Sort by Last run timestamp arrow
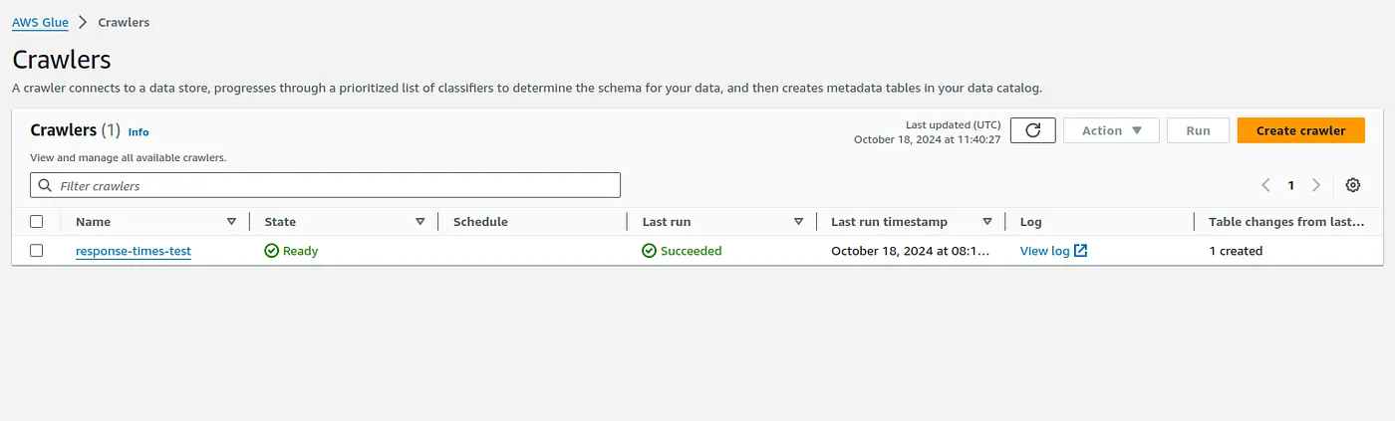1395x421 pixels. coord(986,221)
